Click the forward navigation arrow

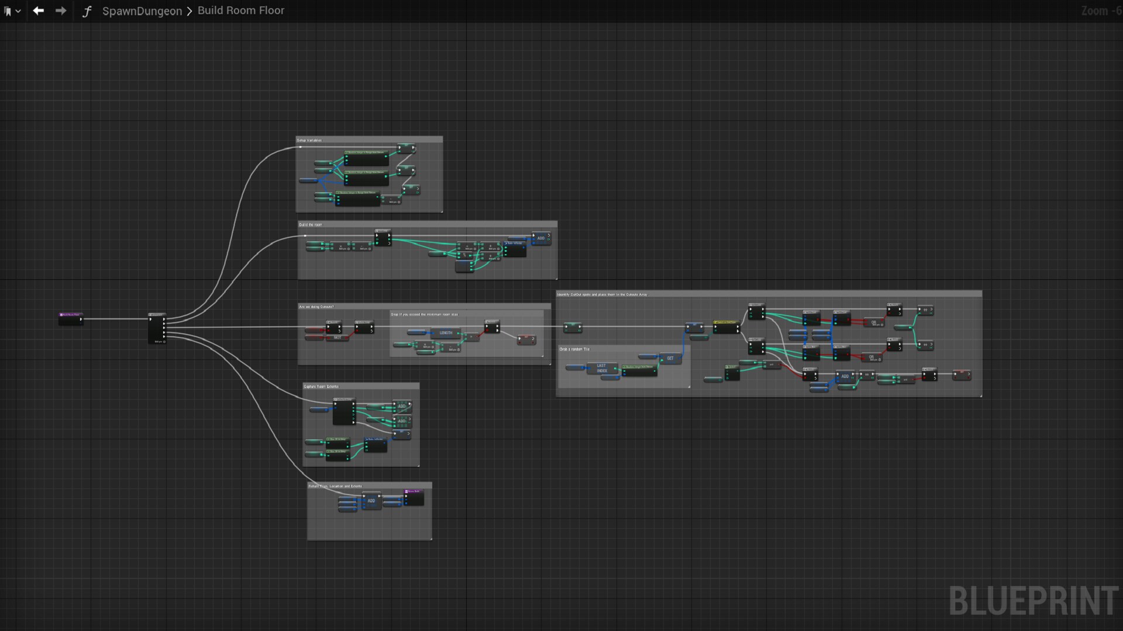coord(61,11)
